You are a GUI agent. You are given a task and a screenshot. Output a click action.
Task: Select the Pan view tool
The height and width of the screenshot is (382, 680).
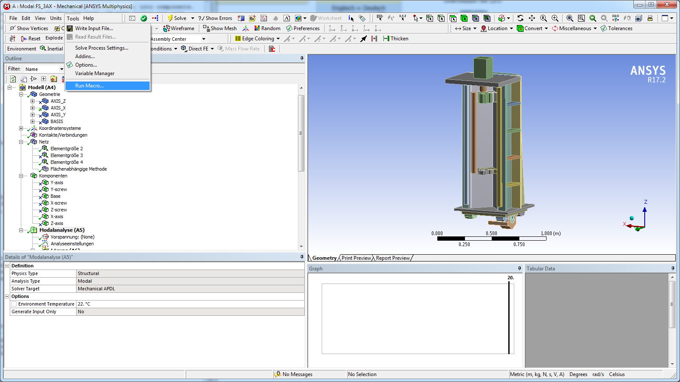pyautogui.click(x=532, y=18)
